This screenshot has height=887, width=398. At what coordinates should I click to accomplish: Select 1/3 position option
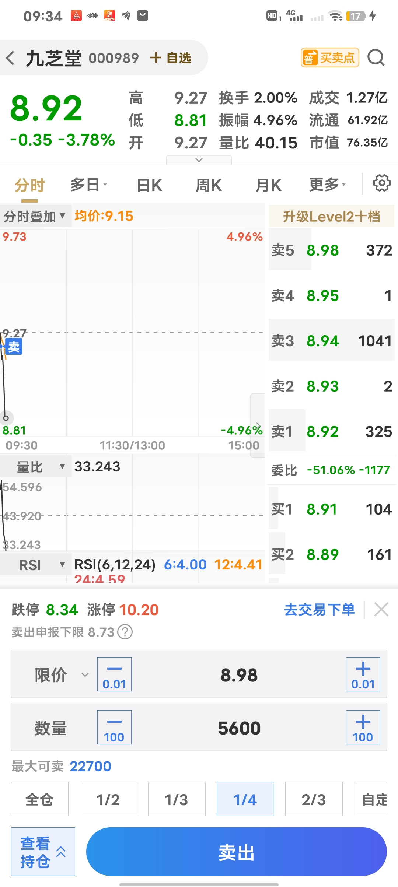click(x=177, y=799)
